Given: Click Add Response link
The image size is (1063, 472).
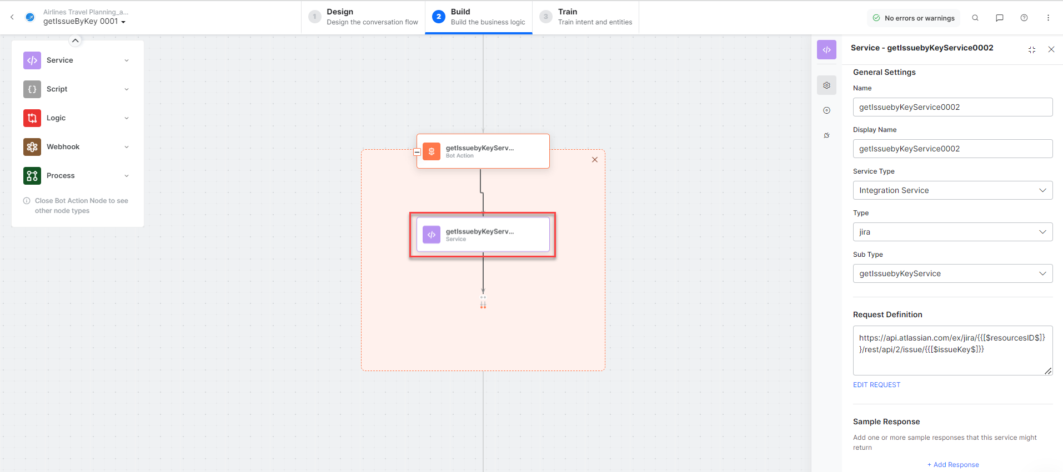Looking at the screenshot, I should [953, 465].
